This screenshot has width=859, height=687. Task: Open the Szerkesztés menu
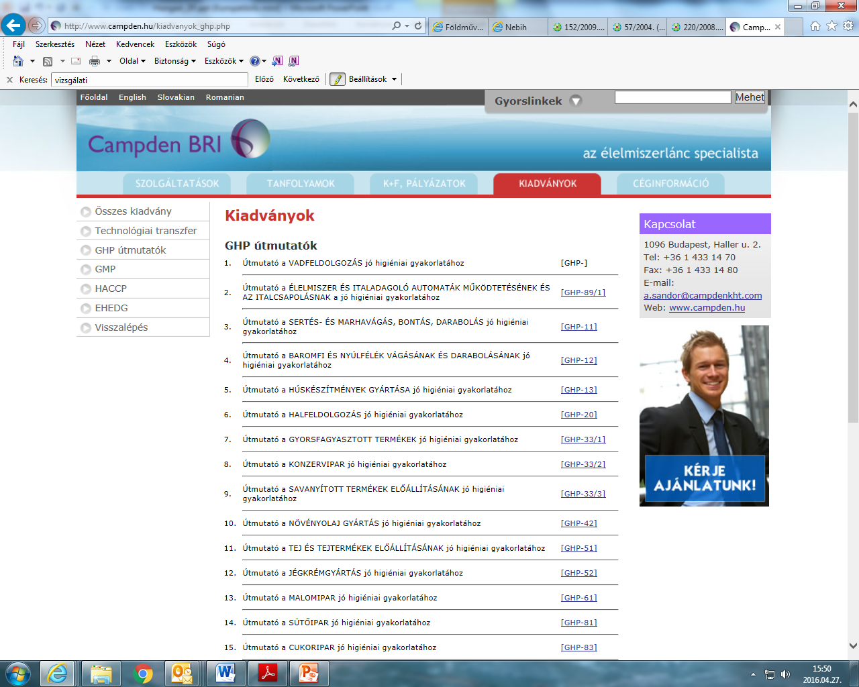55,44
